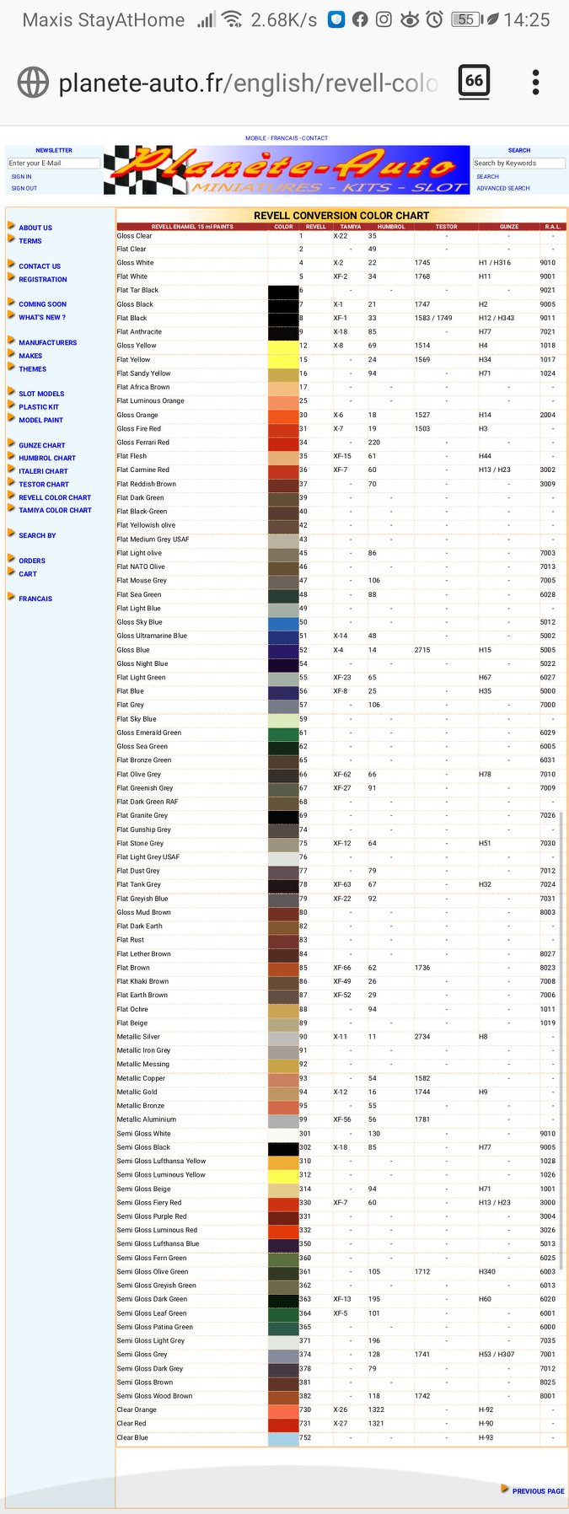Open the MOBILE link at page top
The height and width of the screenshot is (1514, 569).
[255, 137]
